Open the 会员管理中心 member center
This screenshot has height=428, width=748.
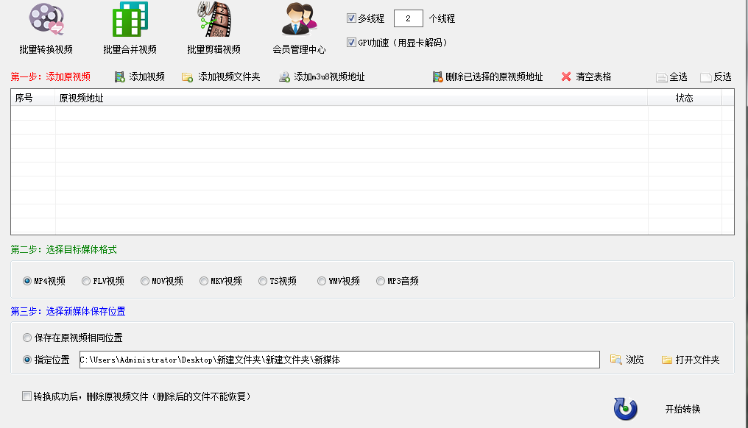299,29
